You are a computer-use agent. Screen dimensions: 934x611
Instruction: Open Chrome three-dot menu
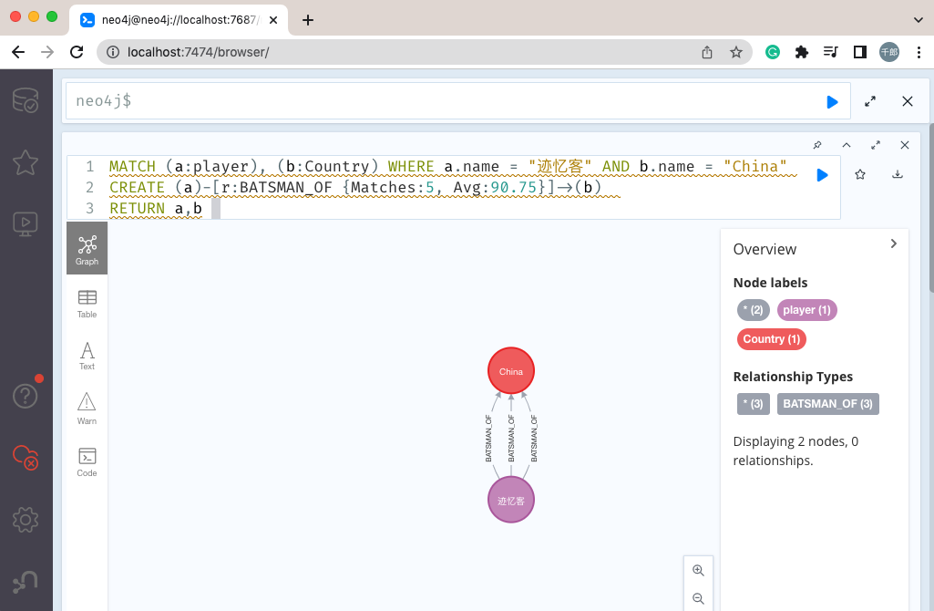[x=919, y=53]
